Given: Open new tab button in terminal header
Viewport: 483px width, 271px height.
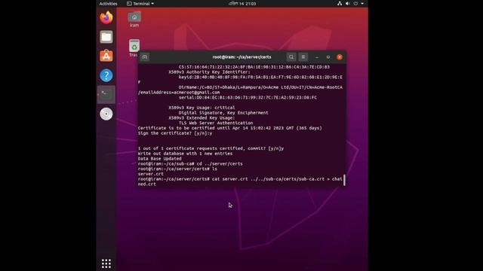Looking at the screenshot, I should 144,57.
